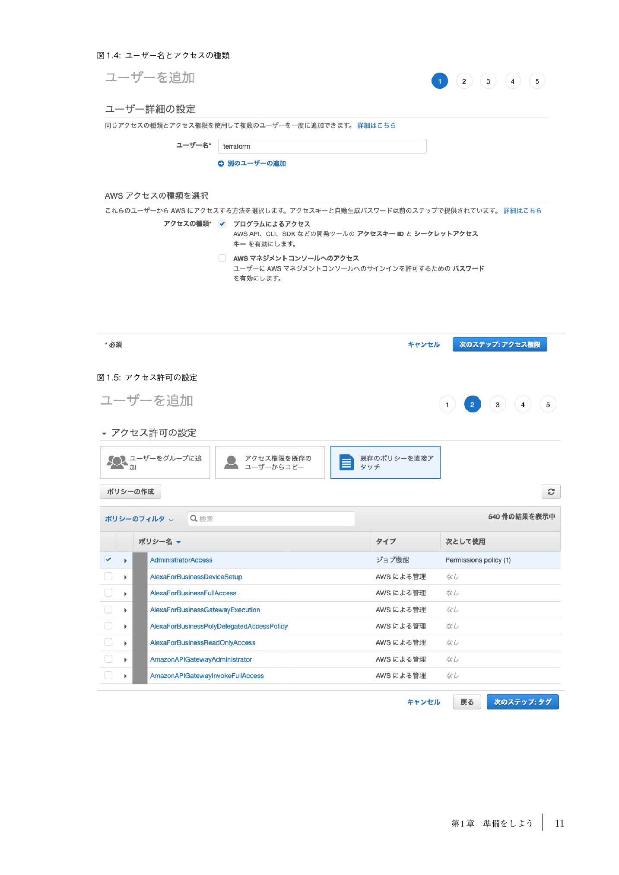Select ユーザーをグループに追加 option
This screenshot has height=875, width=619.
coord(155,462)
